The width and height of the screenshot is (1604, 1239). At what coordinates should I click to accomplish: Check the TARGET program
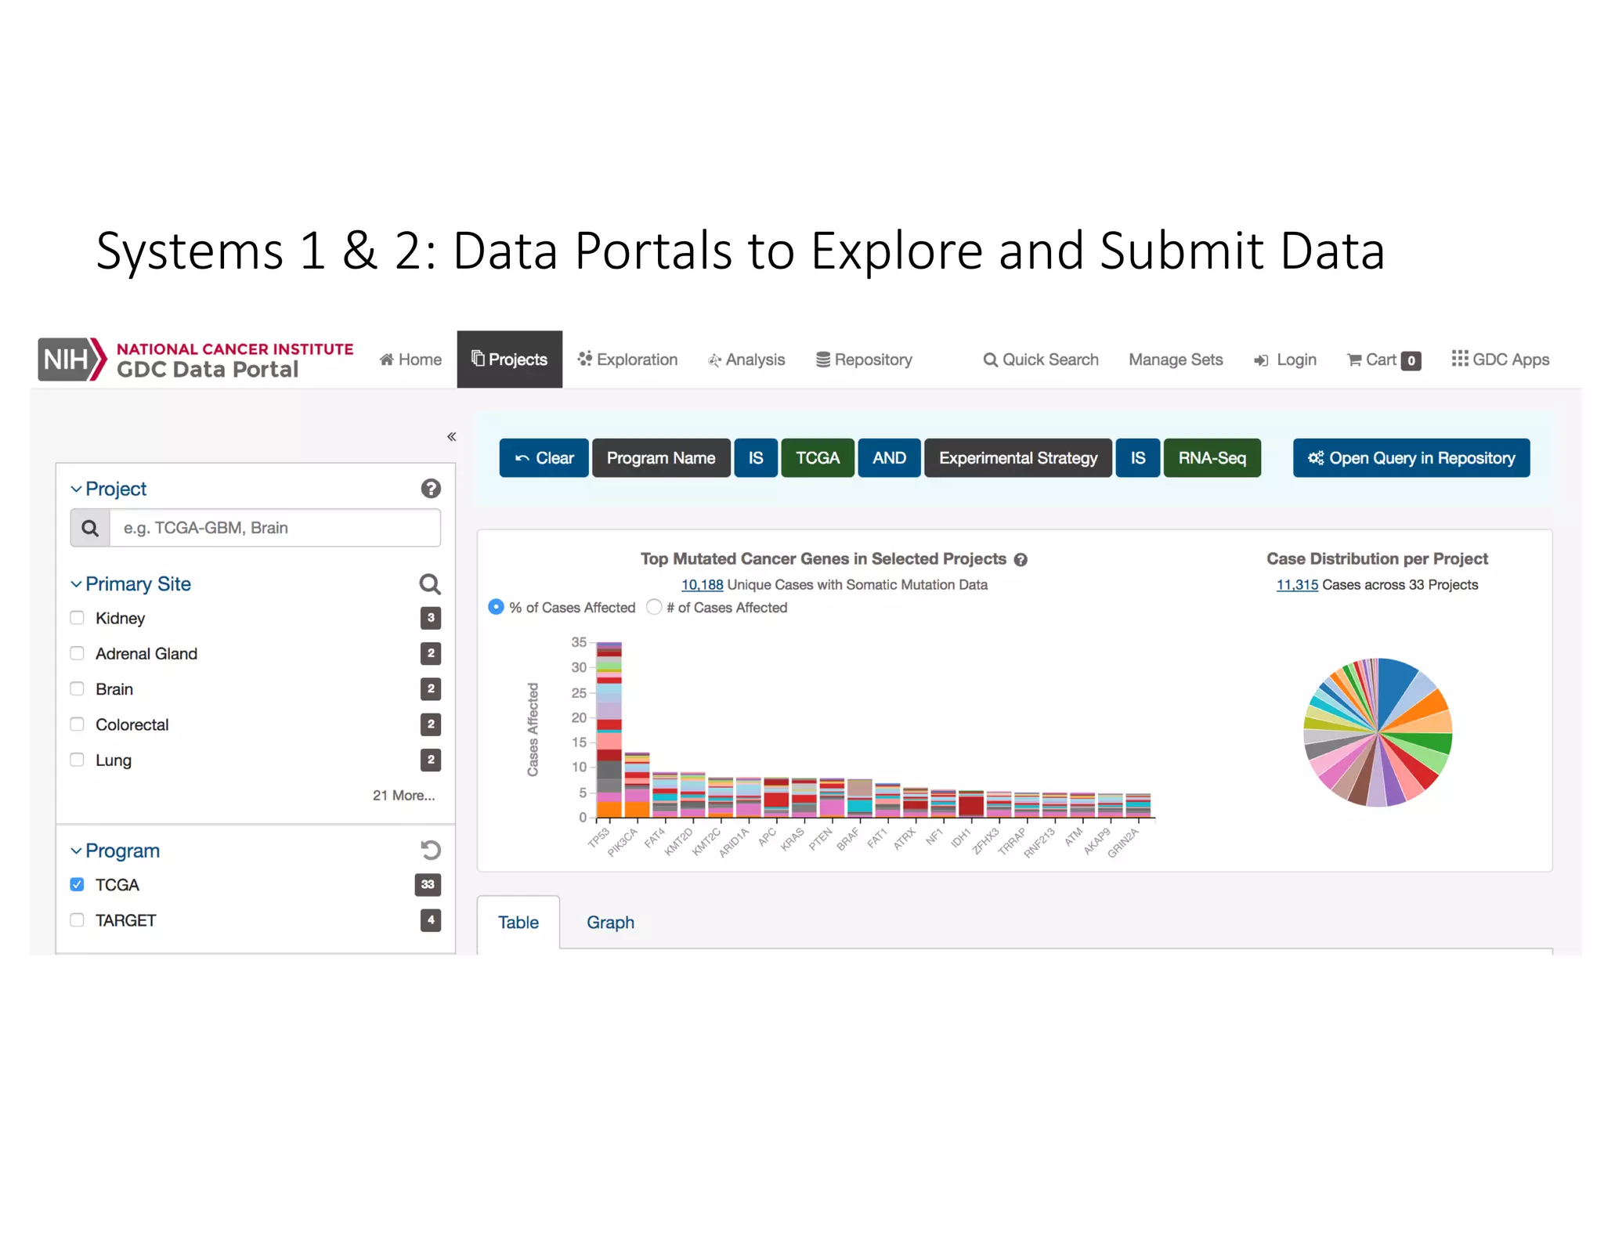point(77,920)
